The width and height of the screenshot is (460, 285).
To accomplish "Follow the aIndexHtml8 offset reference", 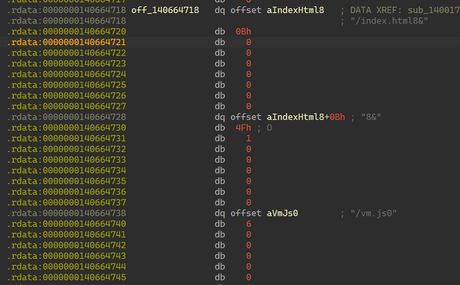I will [x=295, y=10].
